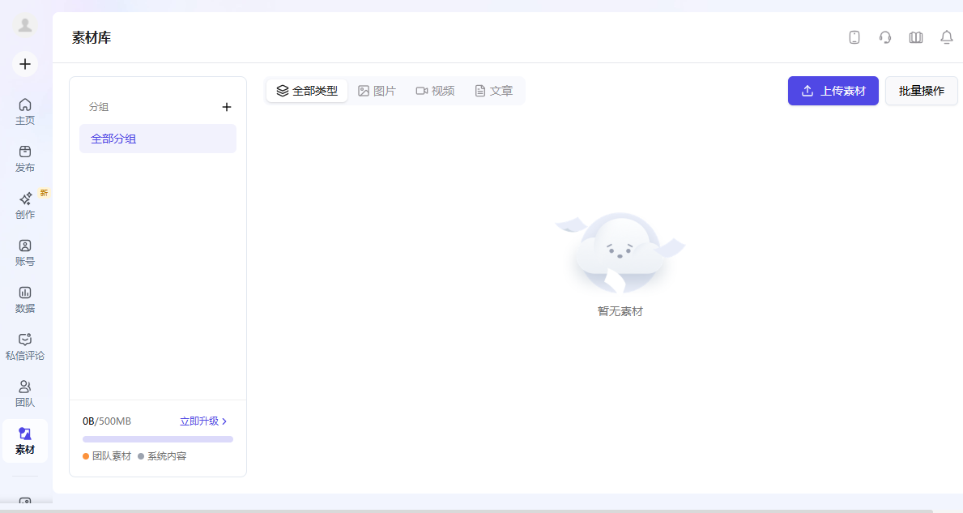Click the horizontal scrollbar at bottom
Image resolution: width=963 pixels, height=513 pixels.
[x=467, y=511]
